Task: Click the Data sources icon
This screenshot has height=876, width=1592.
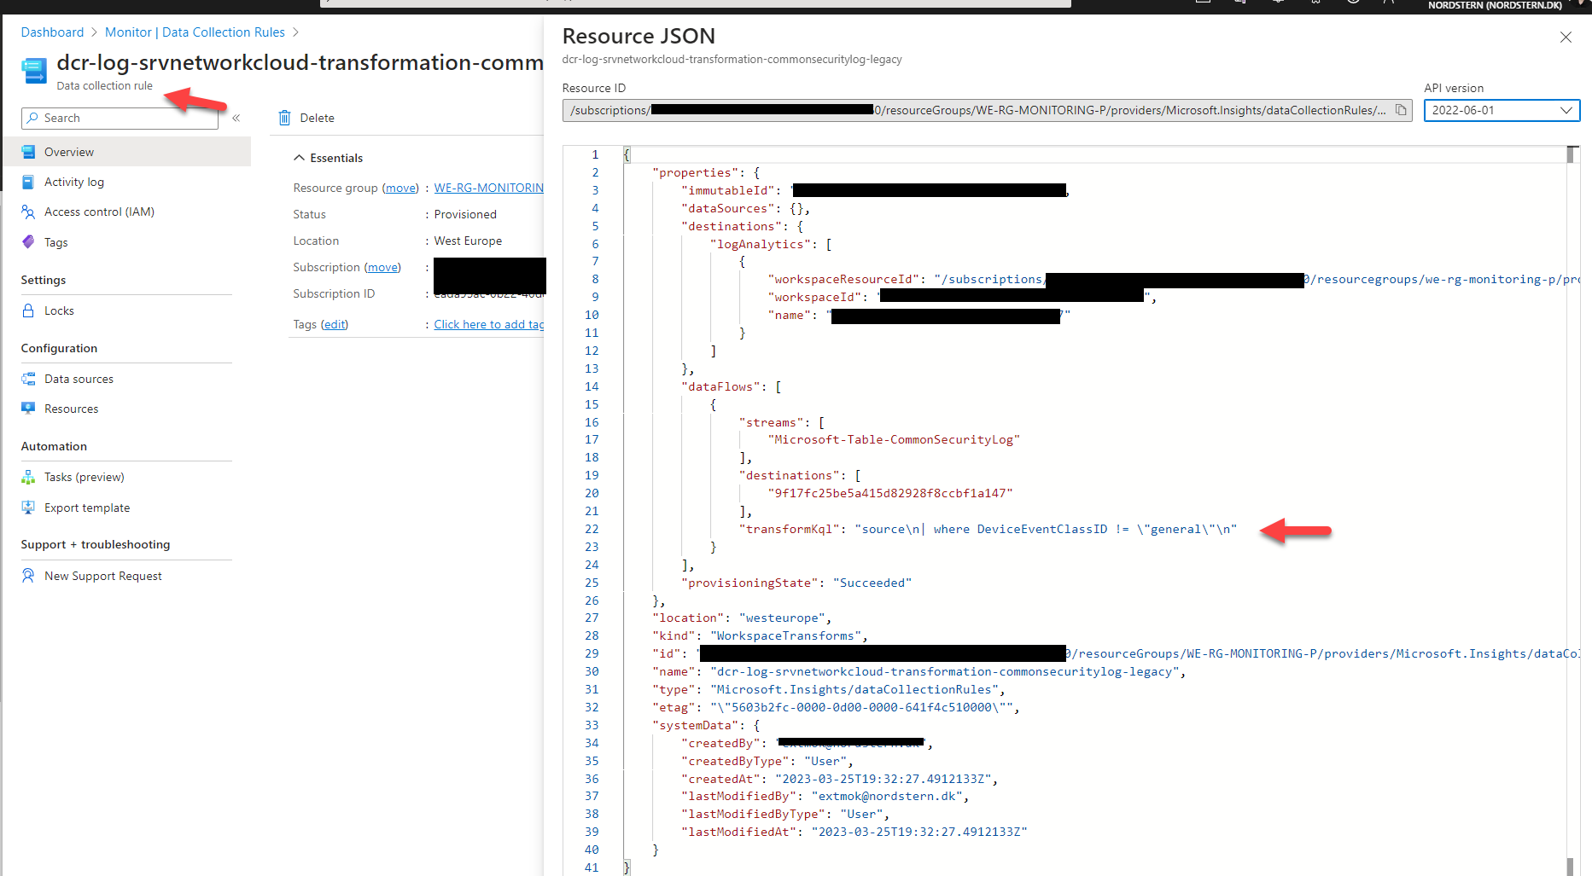Action: point(28,379)
